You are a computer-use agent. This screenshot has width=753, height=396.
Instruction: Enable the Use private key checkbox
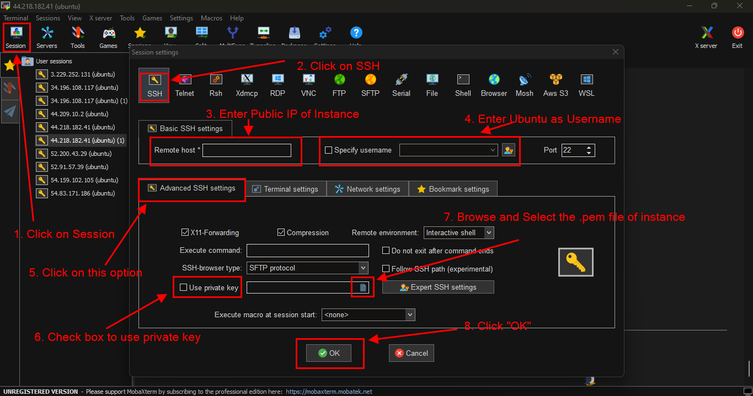tap(184, 287)
